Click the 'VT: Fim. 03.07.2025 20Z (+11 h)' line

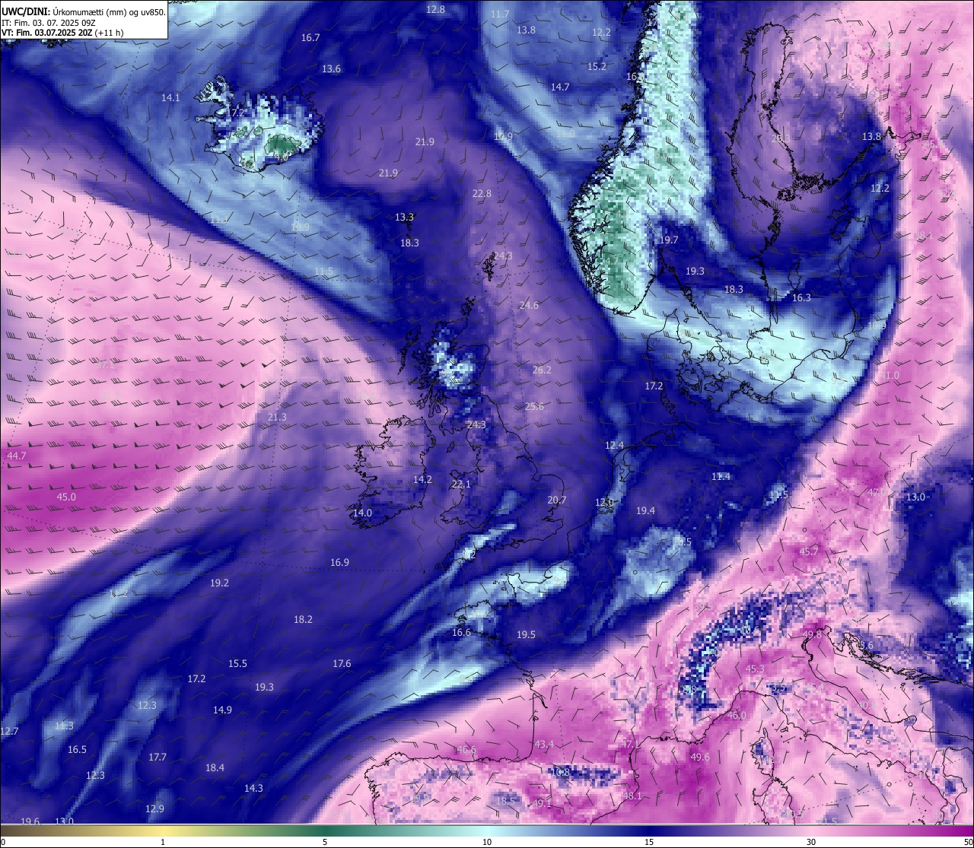(x=62, y=32)
